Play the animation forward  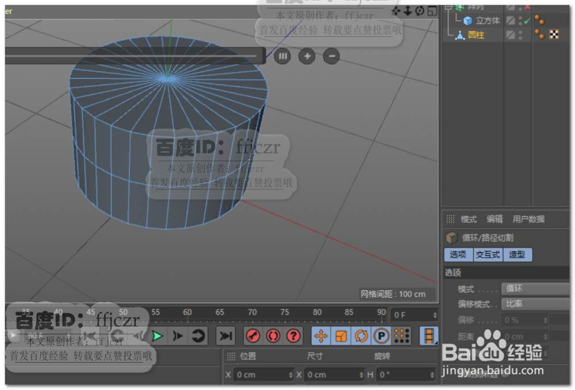coord(158,336)
